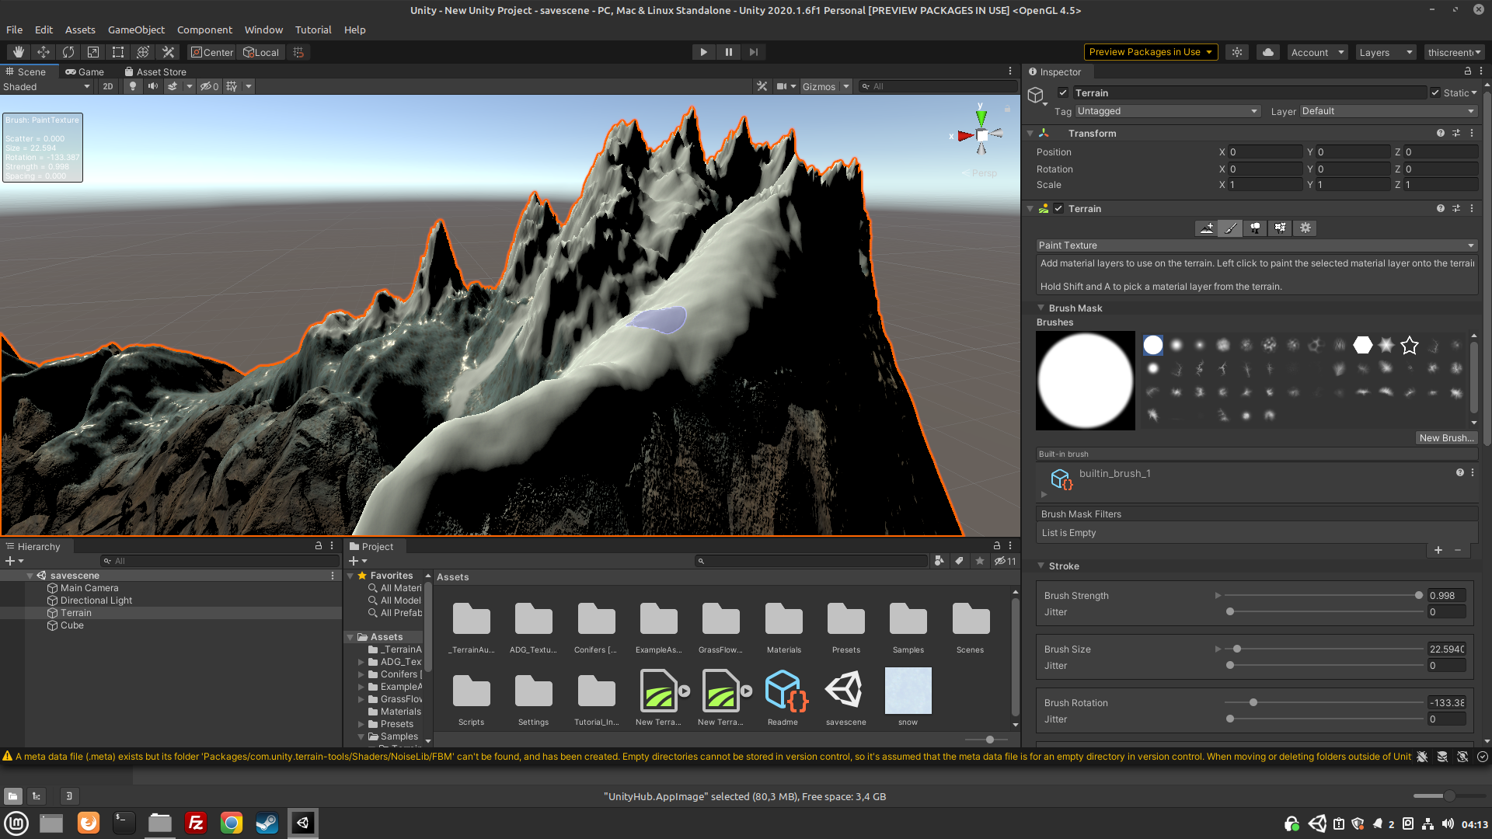Screen dimensions: 1492x839
Task: Toggle hidden objects visibility in scene
Action: [209, 86]
